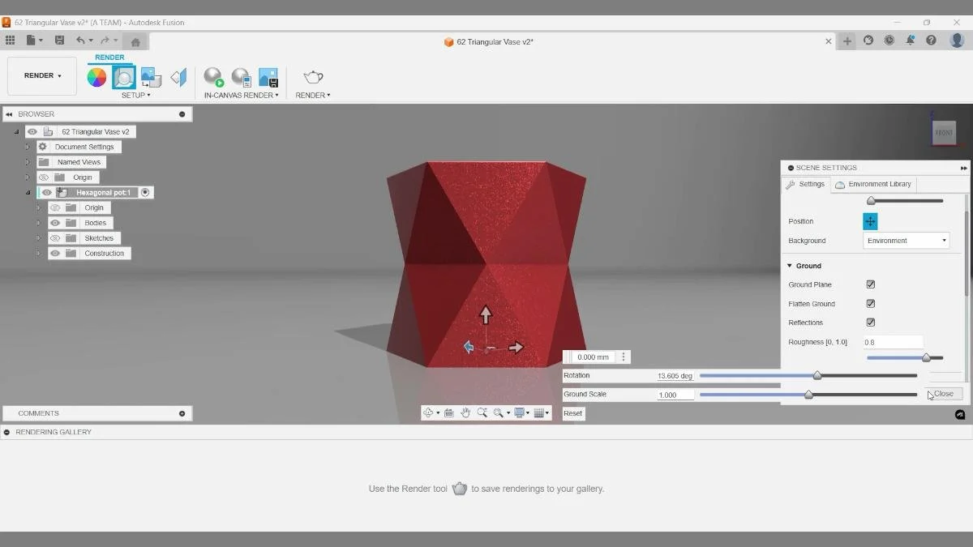Click the teapot Render icon
The image size is (973, 547).
click(312, 76)
